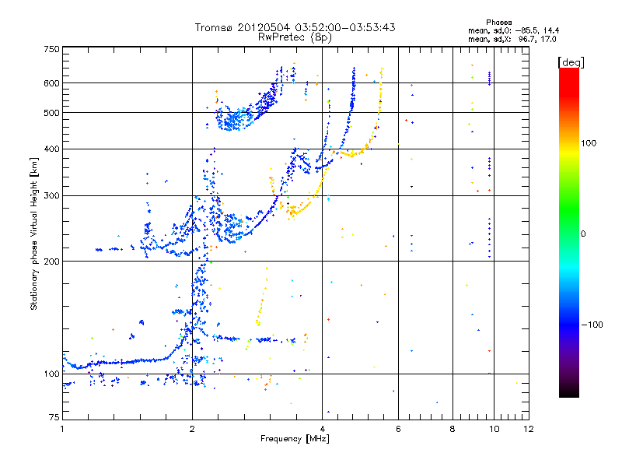This screenshot has width=622, height=467.
Task: Click the y-axis tick label 500
Action: pos(52,113)
